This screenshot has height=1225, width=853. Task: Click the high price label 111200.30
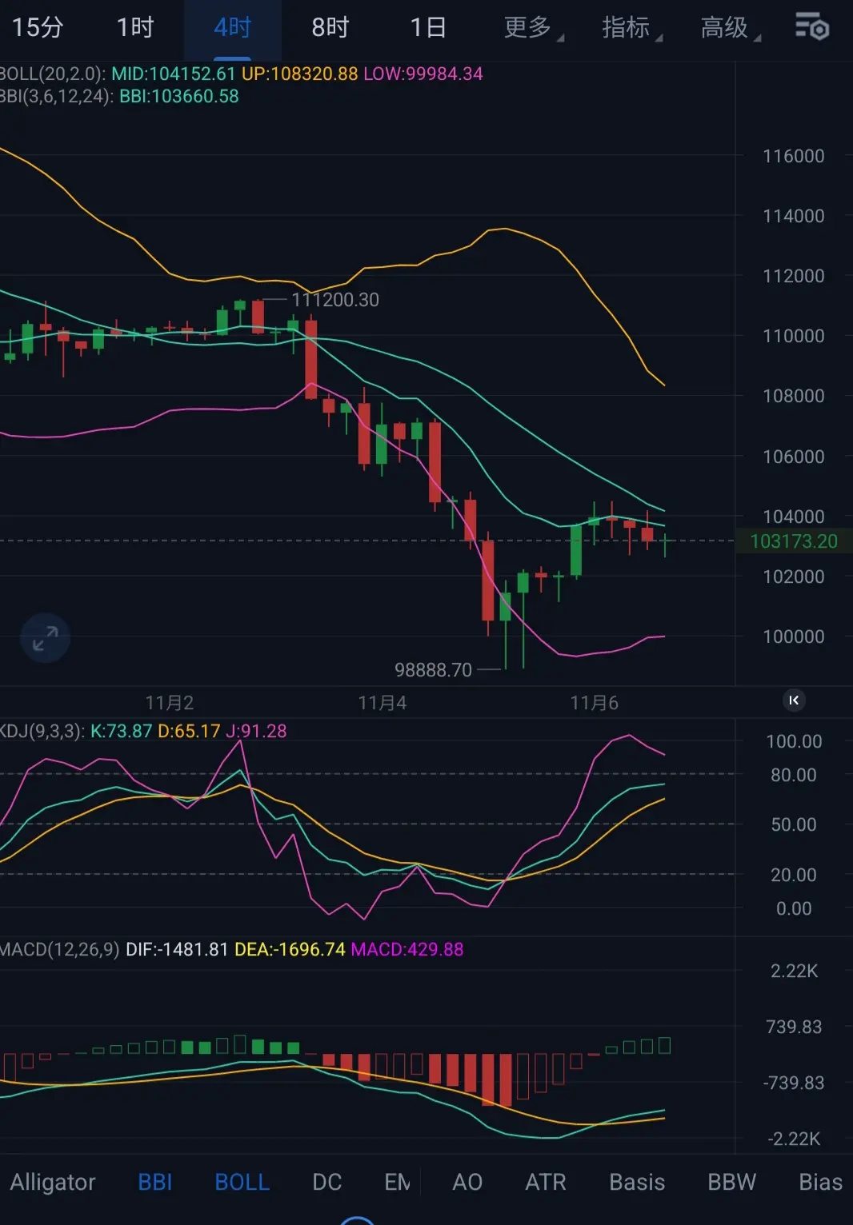335,300
